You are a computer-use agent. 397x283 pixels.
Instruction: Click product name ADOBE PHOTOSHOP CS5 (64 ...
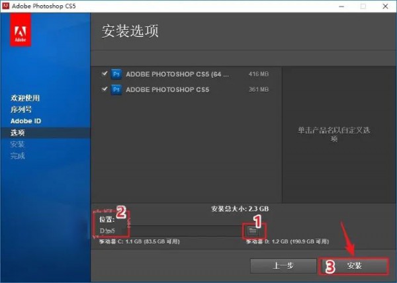pyautogui.click(x=177, y=74)
